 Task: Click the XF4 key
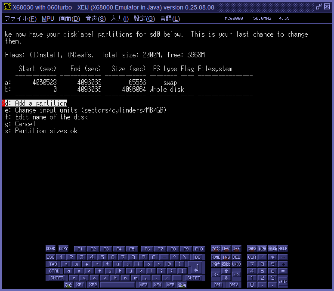pyautogui.click(x=158, y=285)
